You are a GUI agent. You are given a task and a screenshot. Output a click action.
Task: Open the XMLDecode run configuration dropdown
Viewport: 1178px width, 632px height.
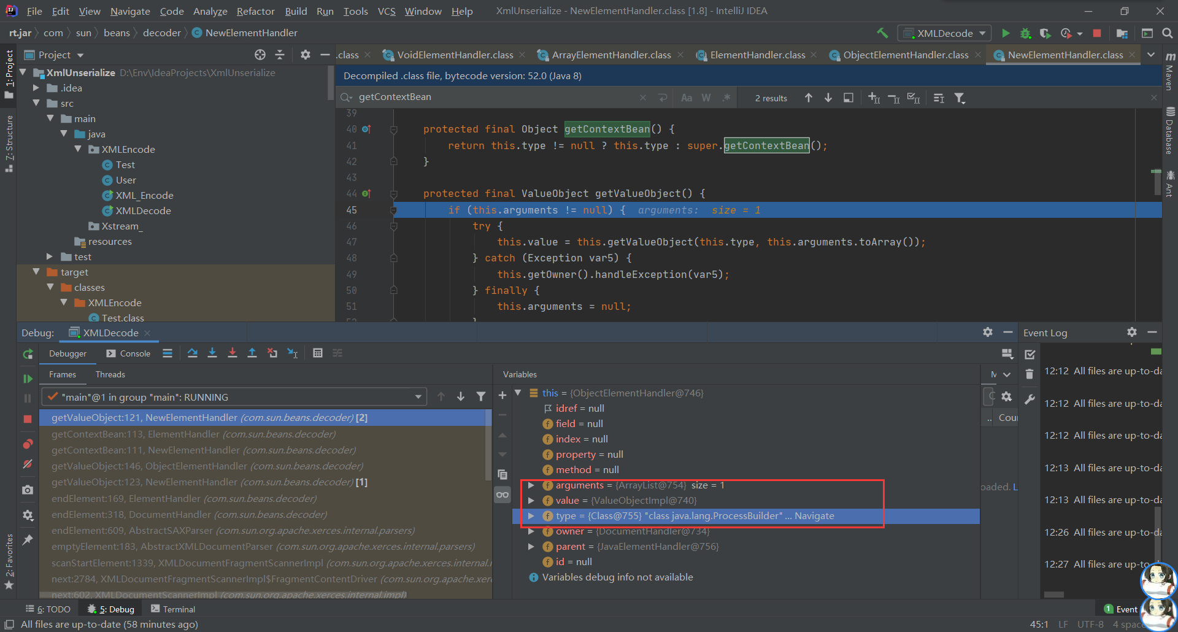(x=944, y=33)
